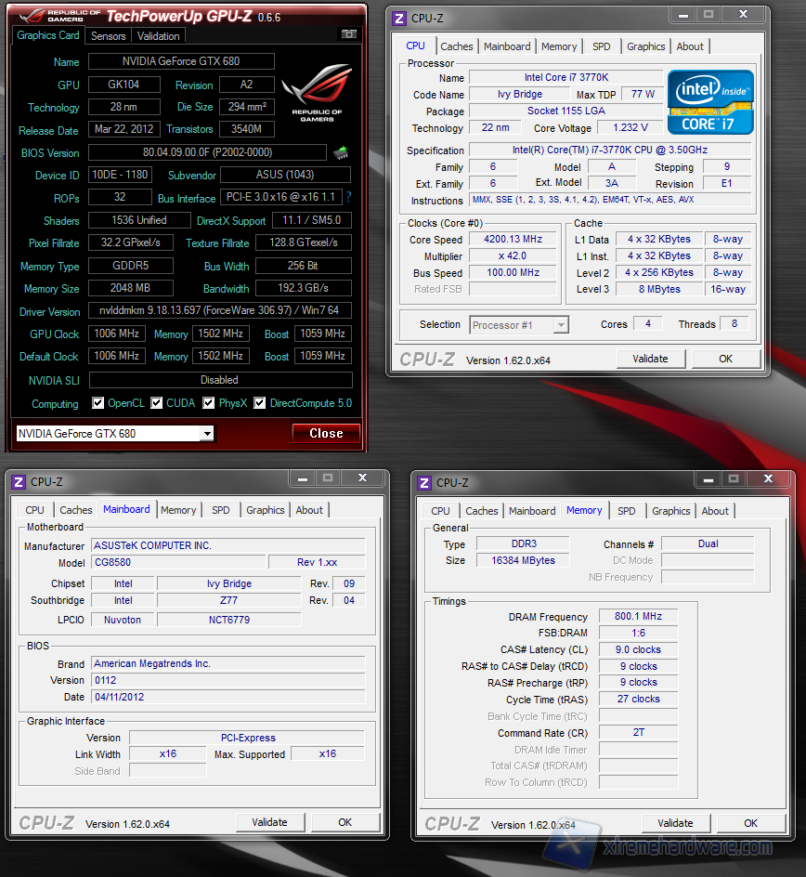The image size is (806, 877).
Task: Click the Intel Core i7 logo
Action: [710, 102]
